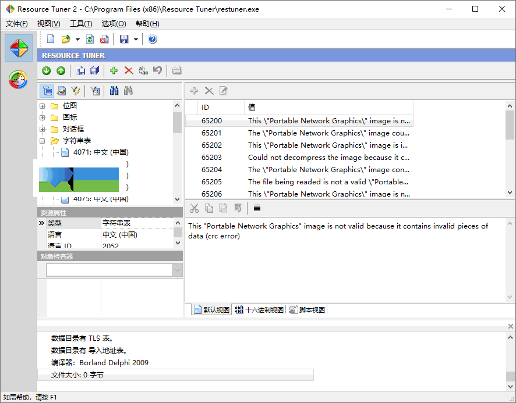Switch to the 十六进制视图 tab
The image size is (516, 403).
tap(259, 310)
